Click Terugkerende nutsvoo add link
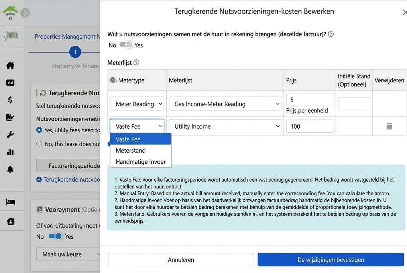The height and width of the screenshot is (273, 407). pos(71,179)
